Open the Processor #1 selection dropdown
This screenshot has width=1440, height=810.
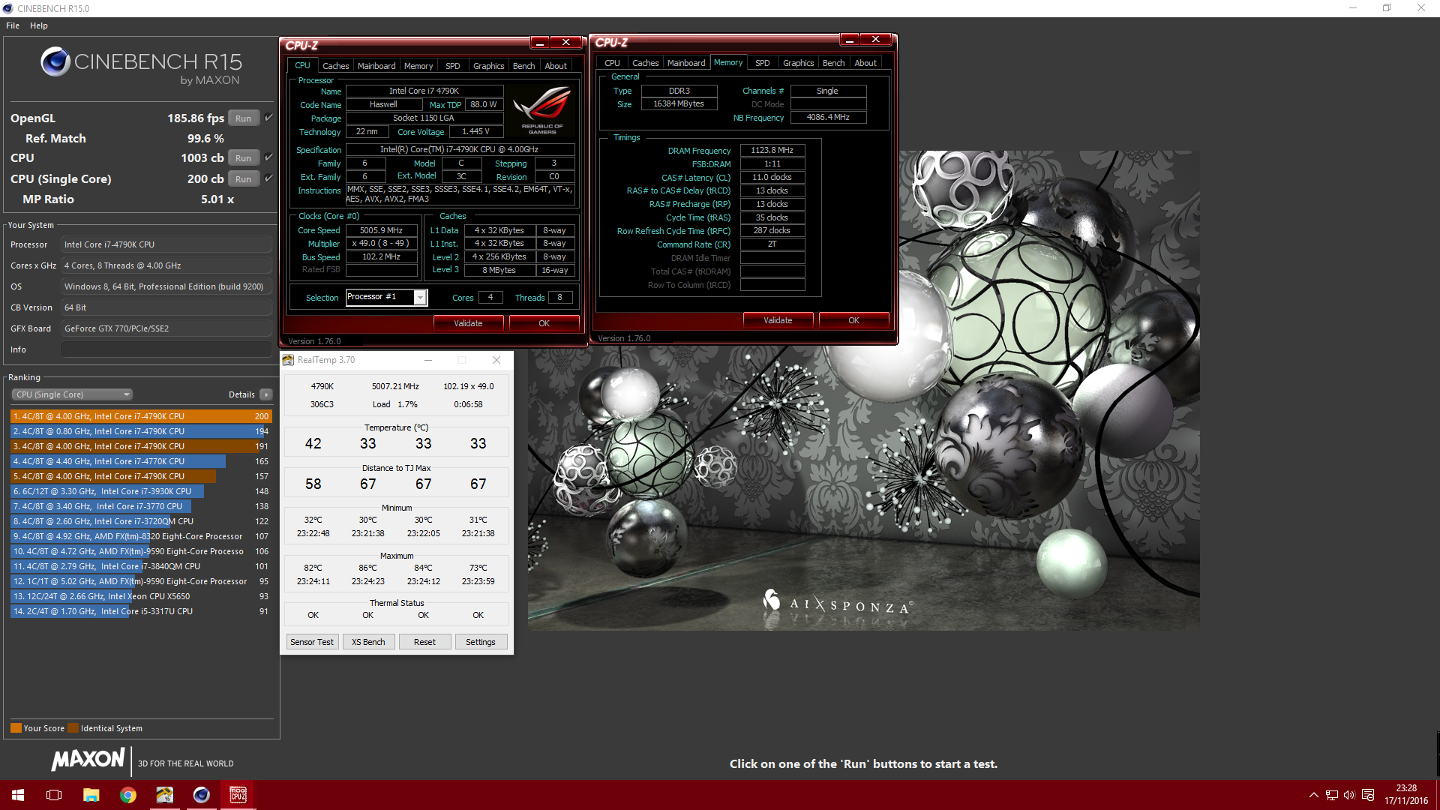pos(386,297)
